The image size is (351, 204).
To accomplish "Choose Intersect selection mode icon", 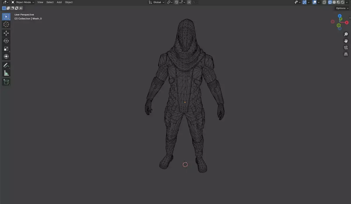I will click(21, 8).
